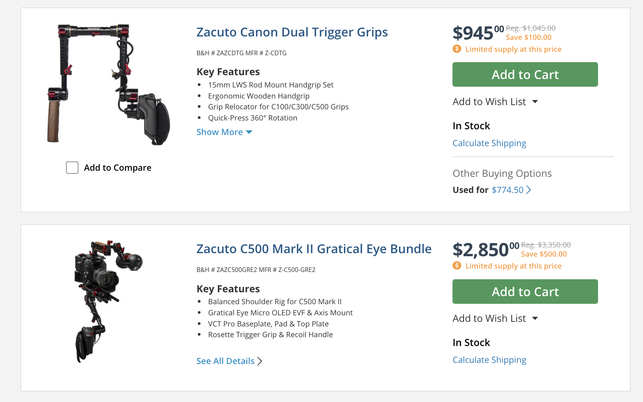The width and height of the screenshot is (643, 402).
Task: Add Zacuto Canon Dual Trigger Grips to cart
Action: click(x=525, y=74)
